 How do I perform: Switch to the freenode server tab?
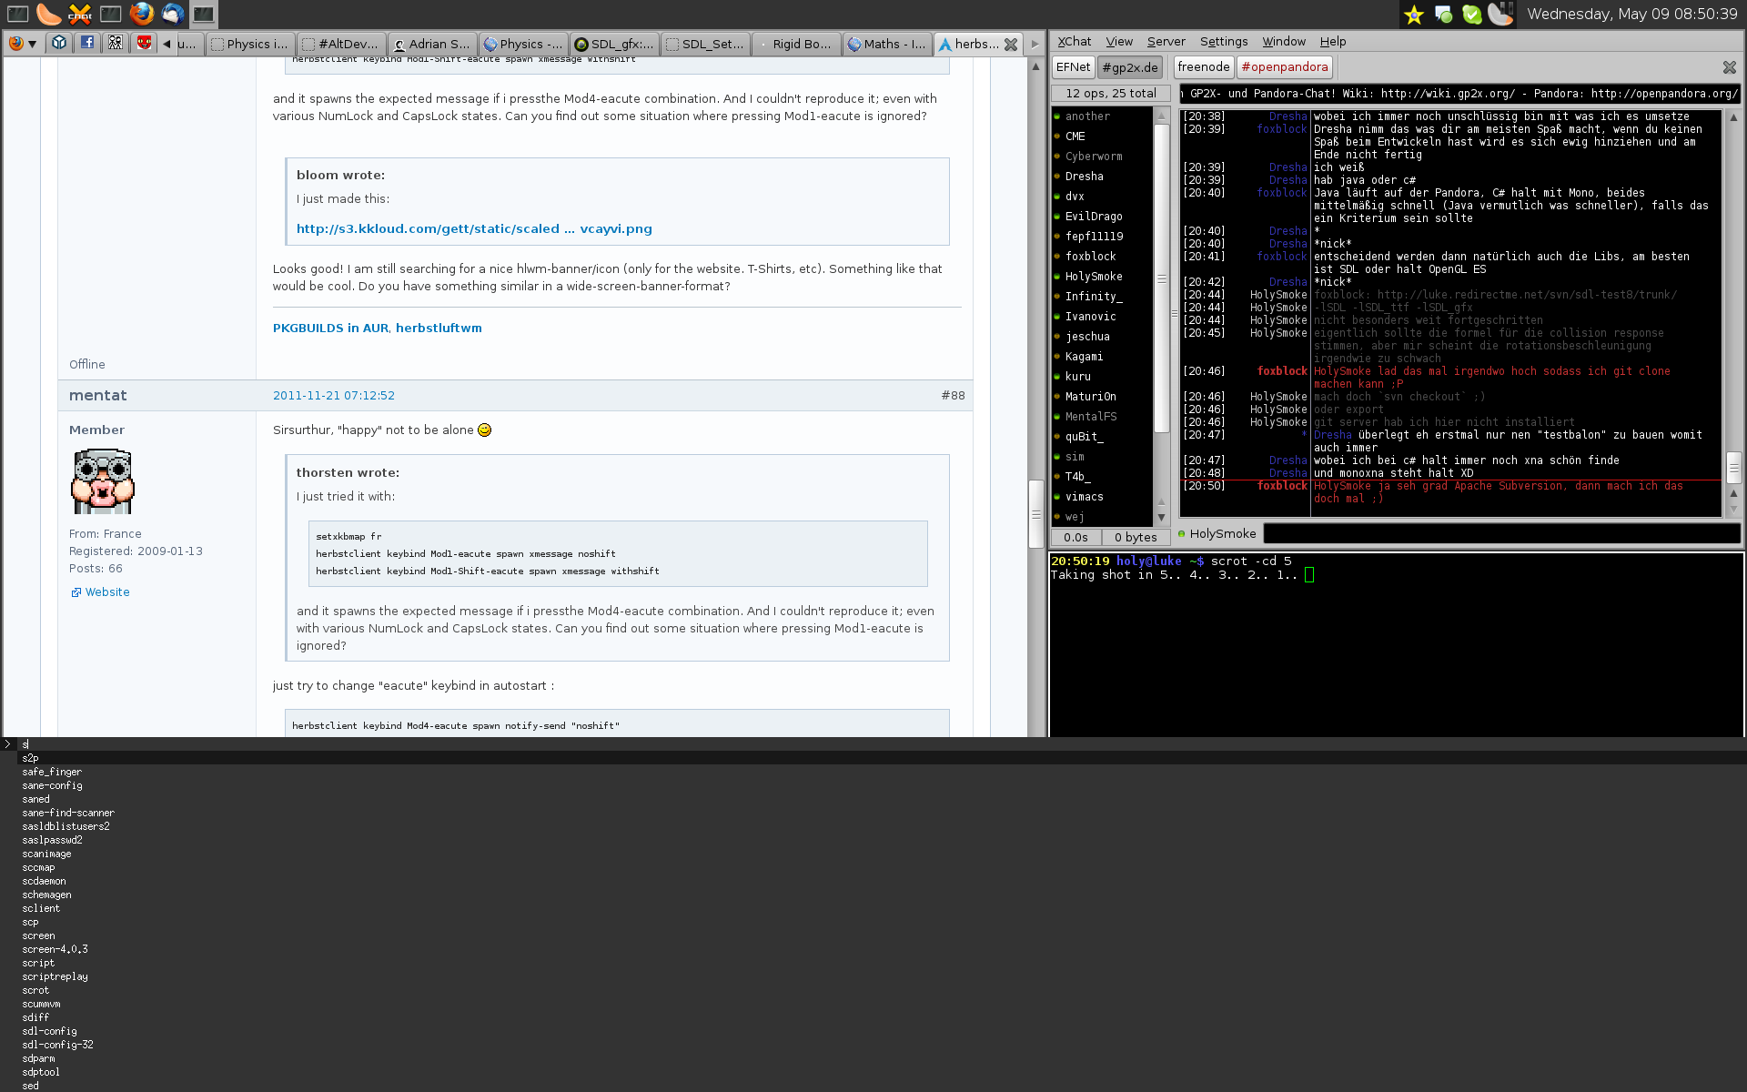pos(1203,66)
